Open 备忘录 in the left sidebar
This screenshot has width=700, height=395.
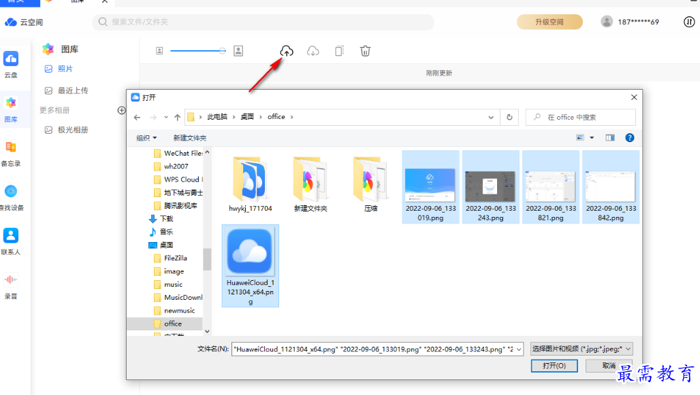pyautogui.click(x=11, y=154)
